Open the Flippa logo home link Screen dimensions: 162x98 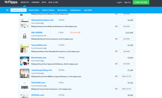(x=11, y=2)
